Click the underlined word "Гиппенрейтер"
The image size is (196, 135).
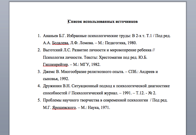(56, 64)
